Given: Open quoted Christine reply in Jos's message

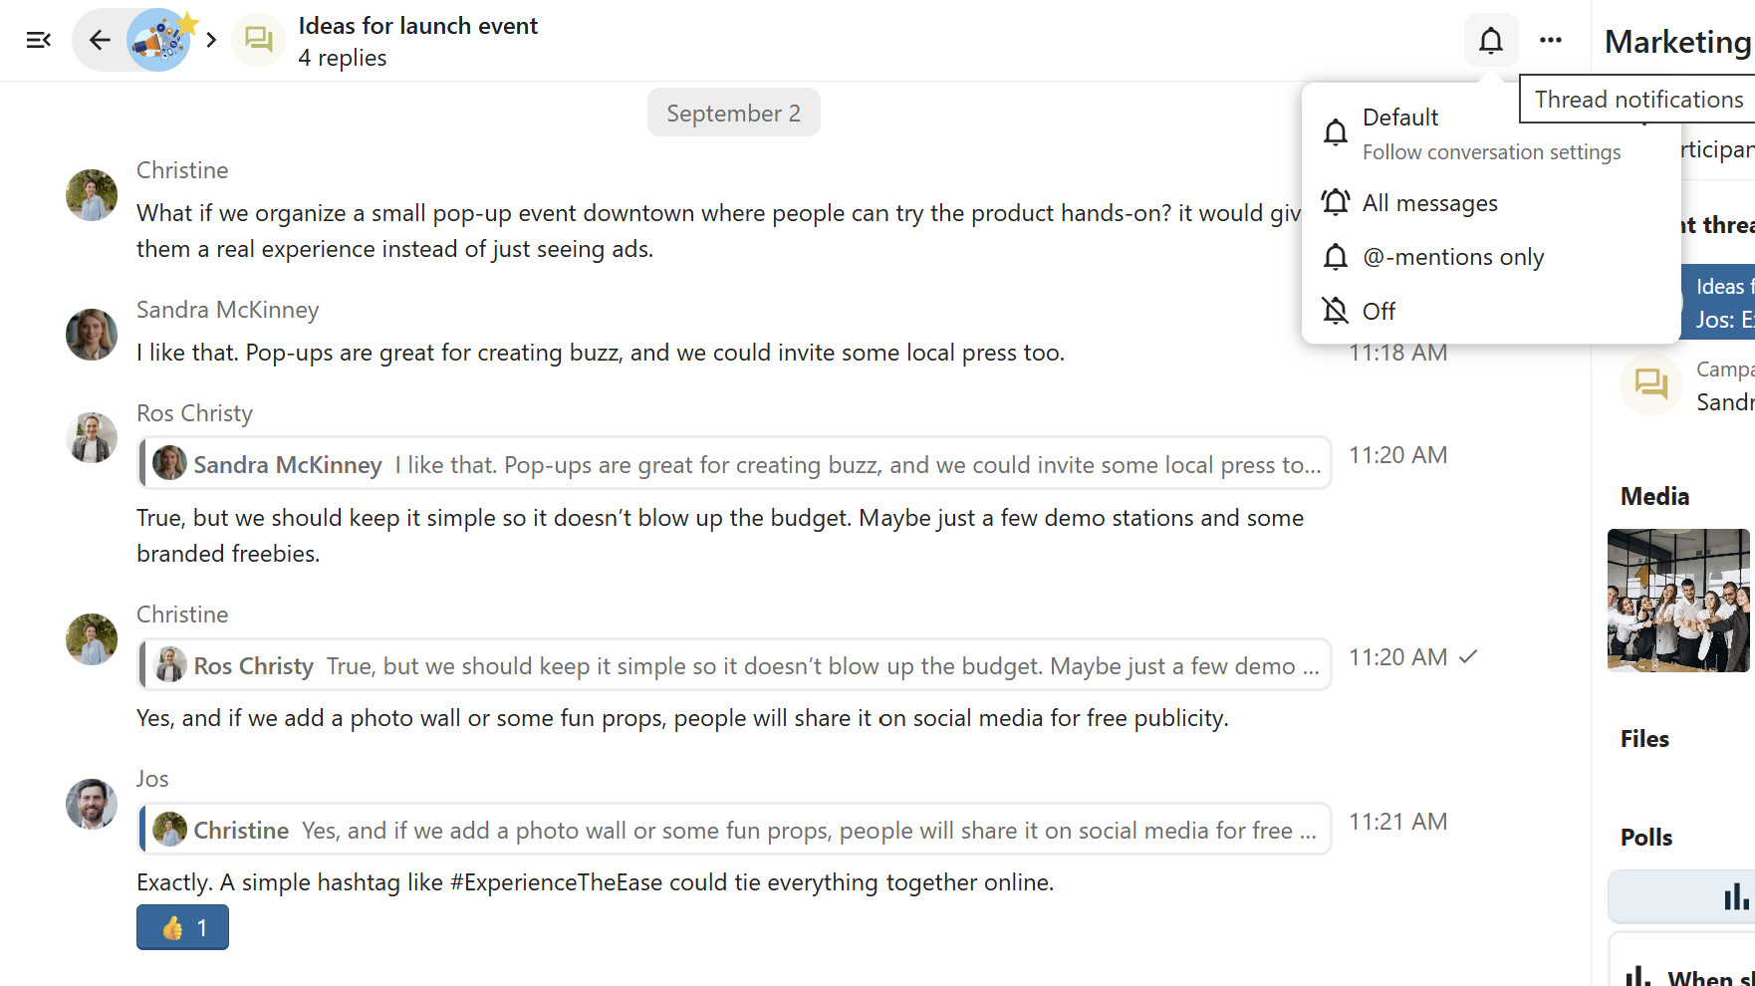Looking at the screenshot, I should tap(735, 830).
